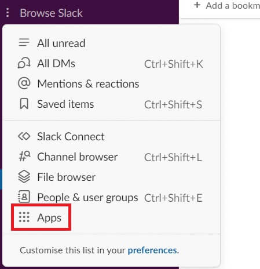Click the All DMs chat bubbles icon
The height and width of the screenshot is (269, 260).
(x=24, y=63)
